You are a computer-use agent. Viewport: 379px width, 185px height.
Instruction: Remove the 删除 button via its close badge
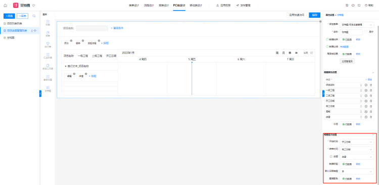coord(83,40)
